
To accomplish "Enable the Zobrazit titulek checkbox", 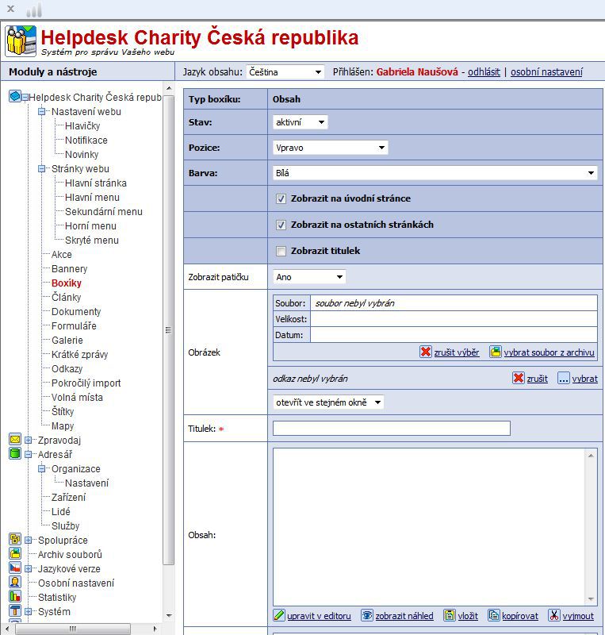I will (x=281, y=251).
